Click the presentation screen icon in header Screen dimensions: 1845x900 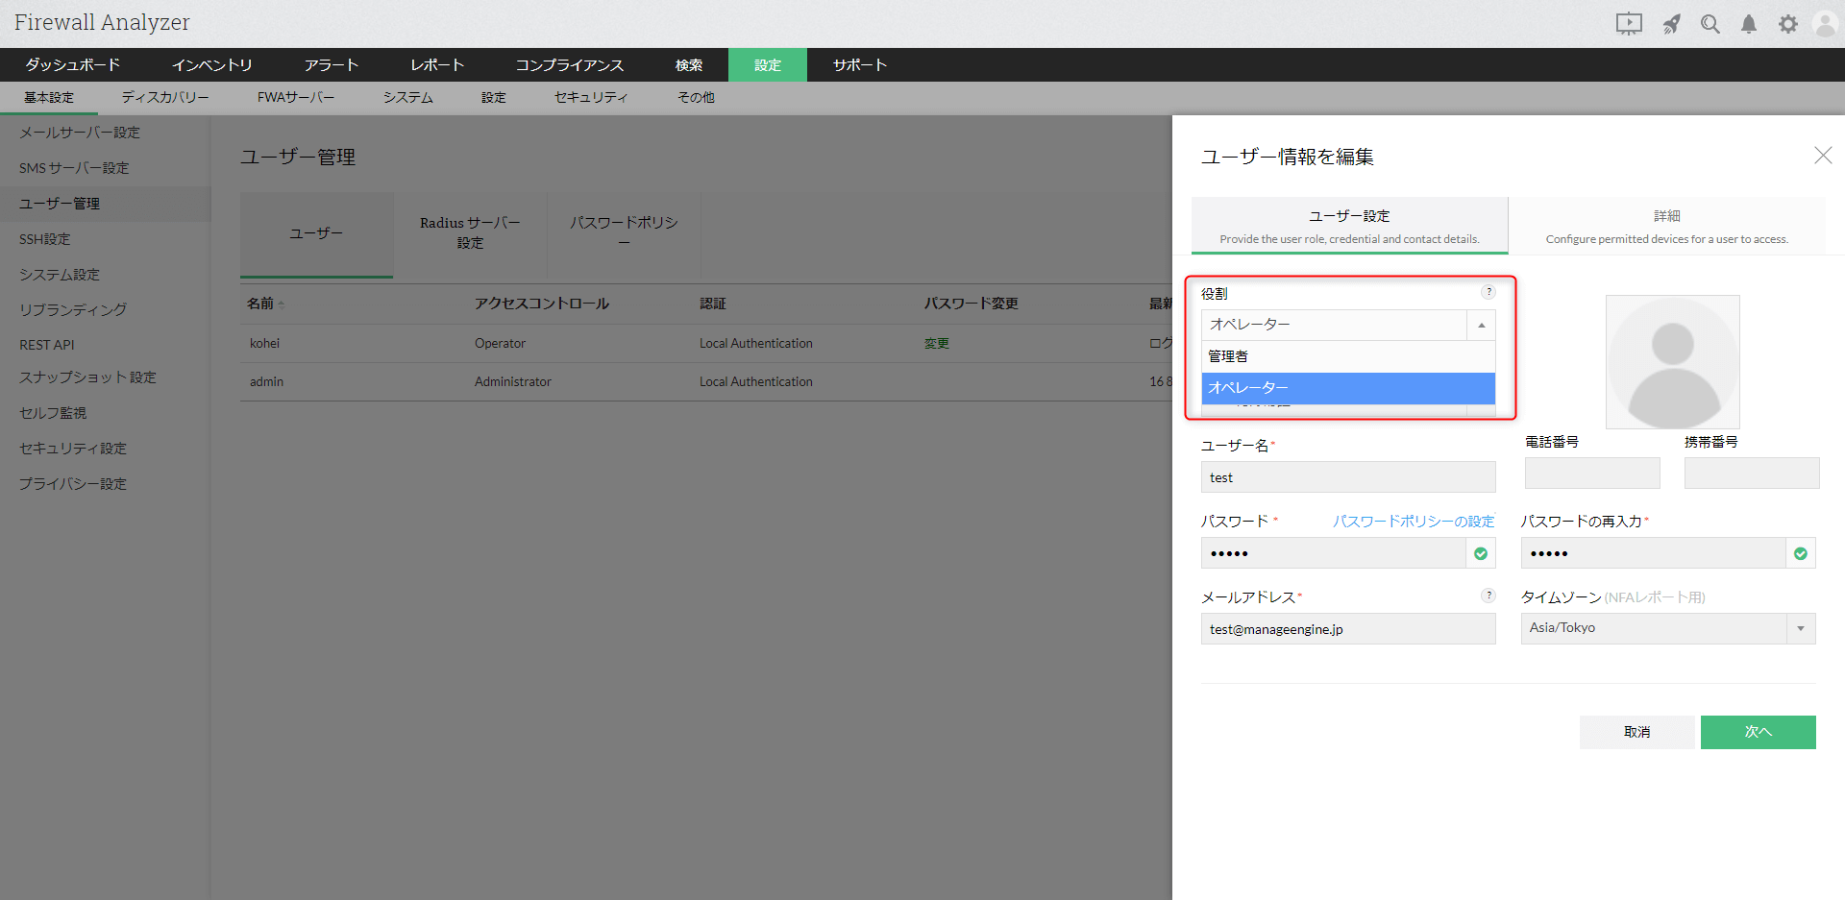pos(1629,24)
